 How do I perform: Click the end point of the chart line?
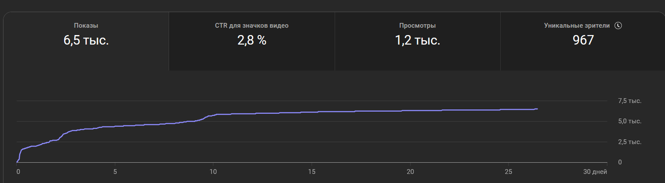tap(537, 109)
